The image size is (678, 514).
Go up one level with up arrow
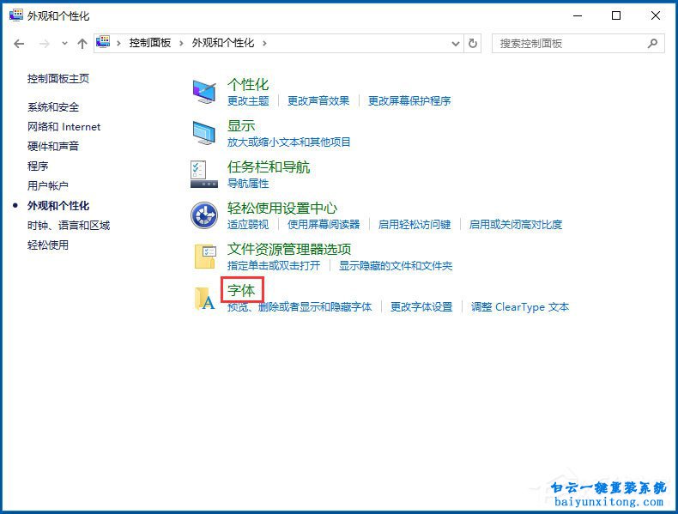[x=82, y=44]
